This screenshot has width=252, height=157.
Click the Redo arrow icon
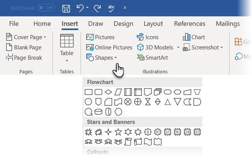click(x=97, y=8)
